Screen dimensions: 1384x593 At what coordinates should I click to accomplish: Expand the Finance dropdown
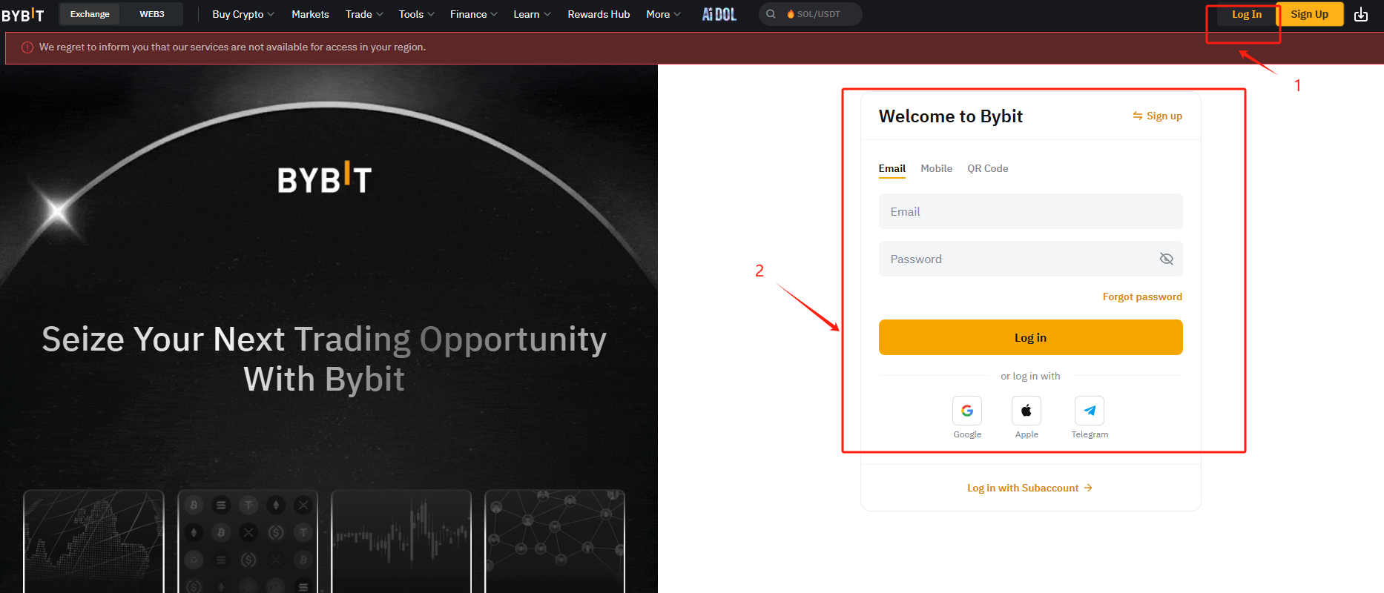point(474,14)
